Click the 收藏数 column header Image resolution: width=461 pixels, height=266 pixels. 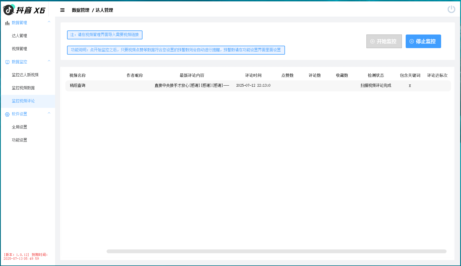(x=342, y=76)
